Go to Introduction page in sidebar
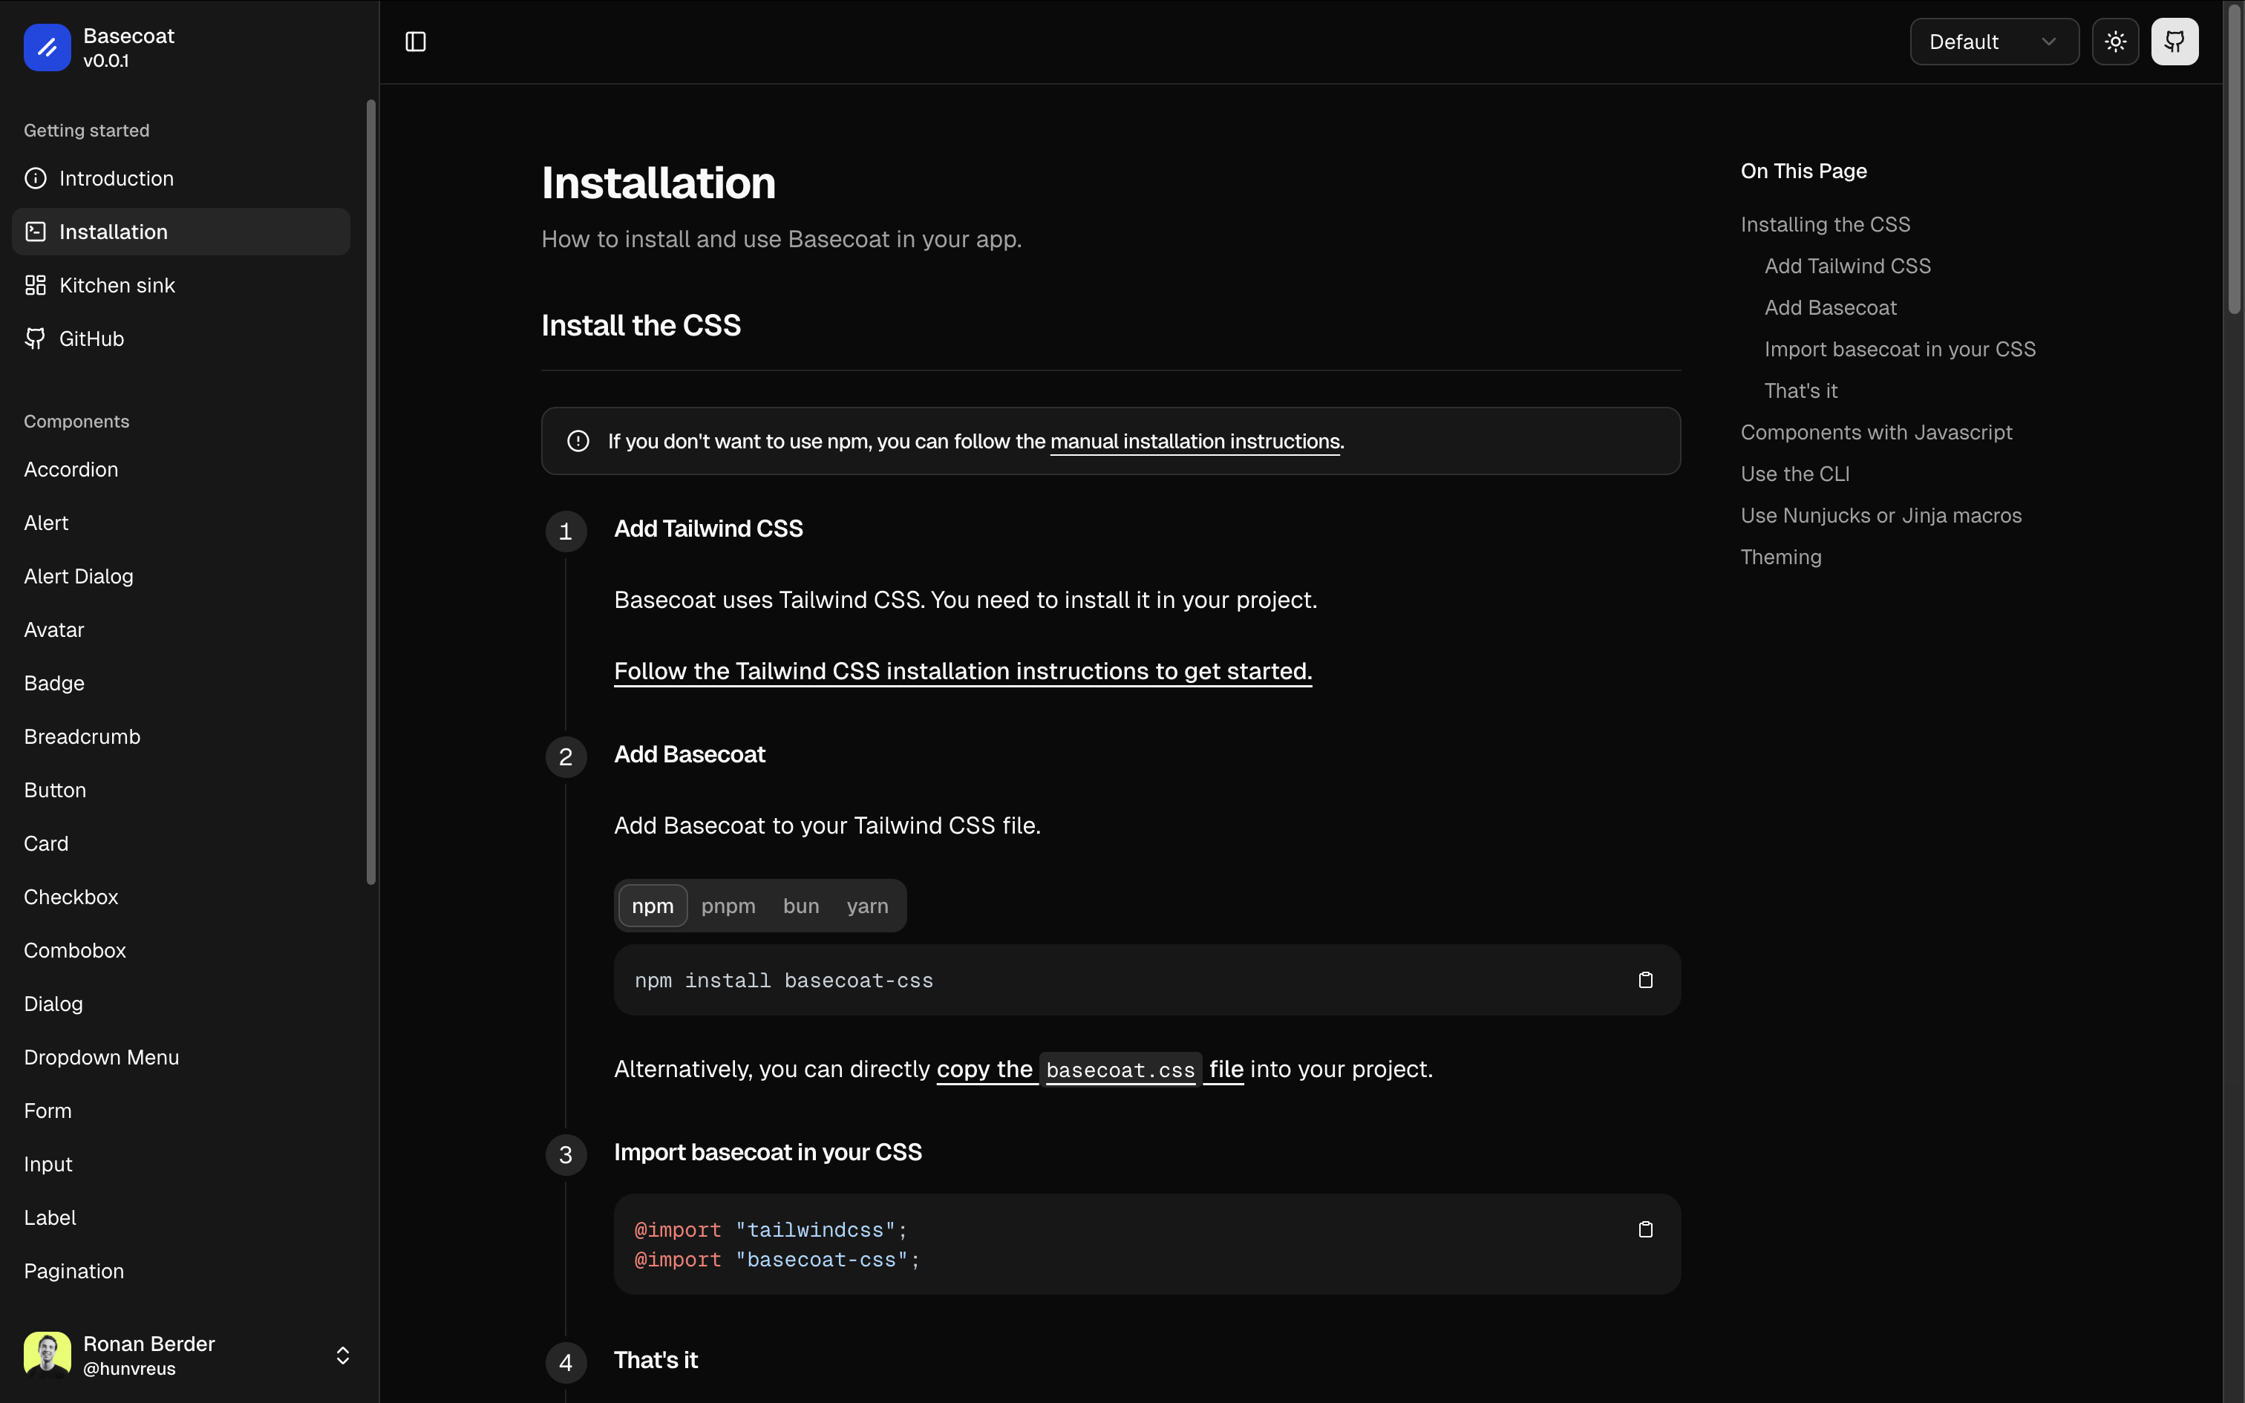Screen dimensions: 2245x1403 (181, 178)
